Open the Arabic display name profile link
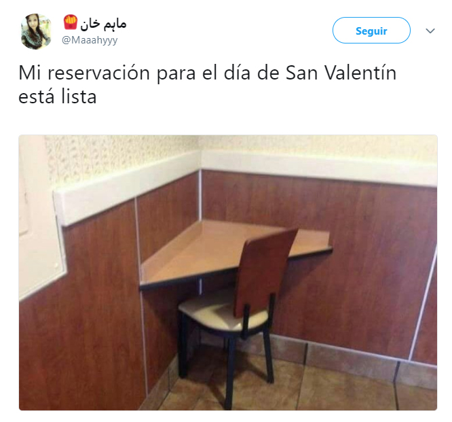 tap(103, 24)
